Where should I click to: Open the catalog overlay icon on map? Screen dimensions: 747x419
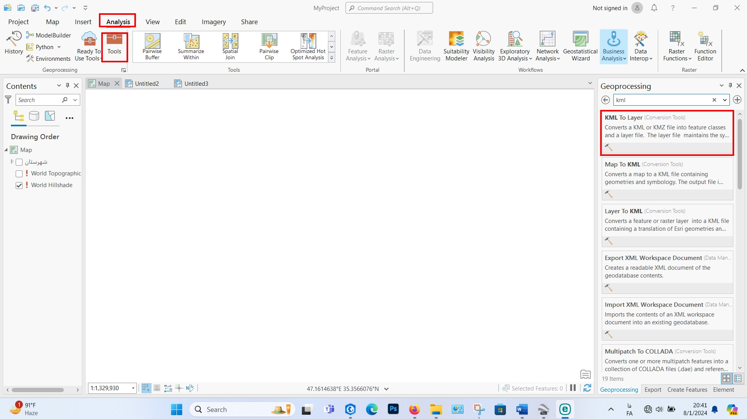click(585, 375)
